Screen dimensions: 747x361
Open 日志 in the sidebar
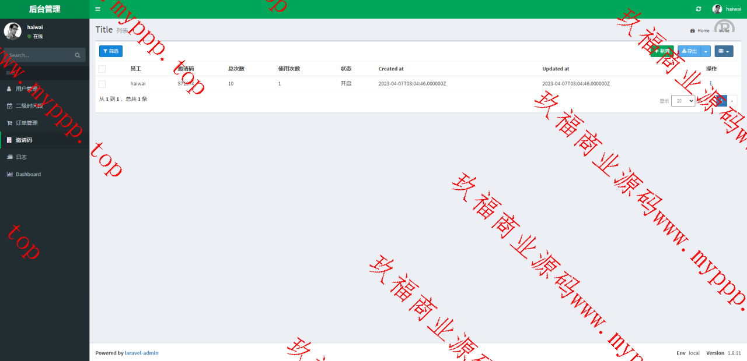21,157
